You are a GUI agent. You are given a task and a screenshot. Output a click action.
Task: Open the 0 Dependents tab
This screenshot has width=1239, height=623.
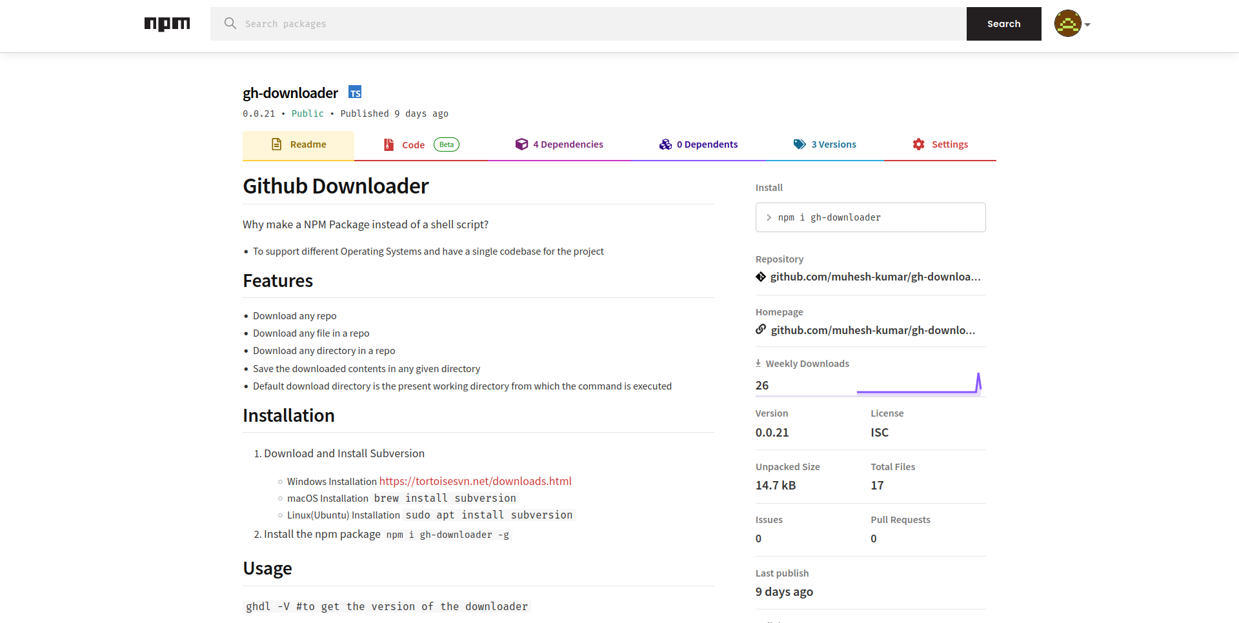coord(698,144)
